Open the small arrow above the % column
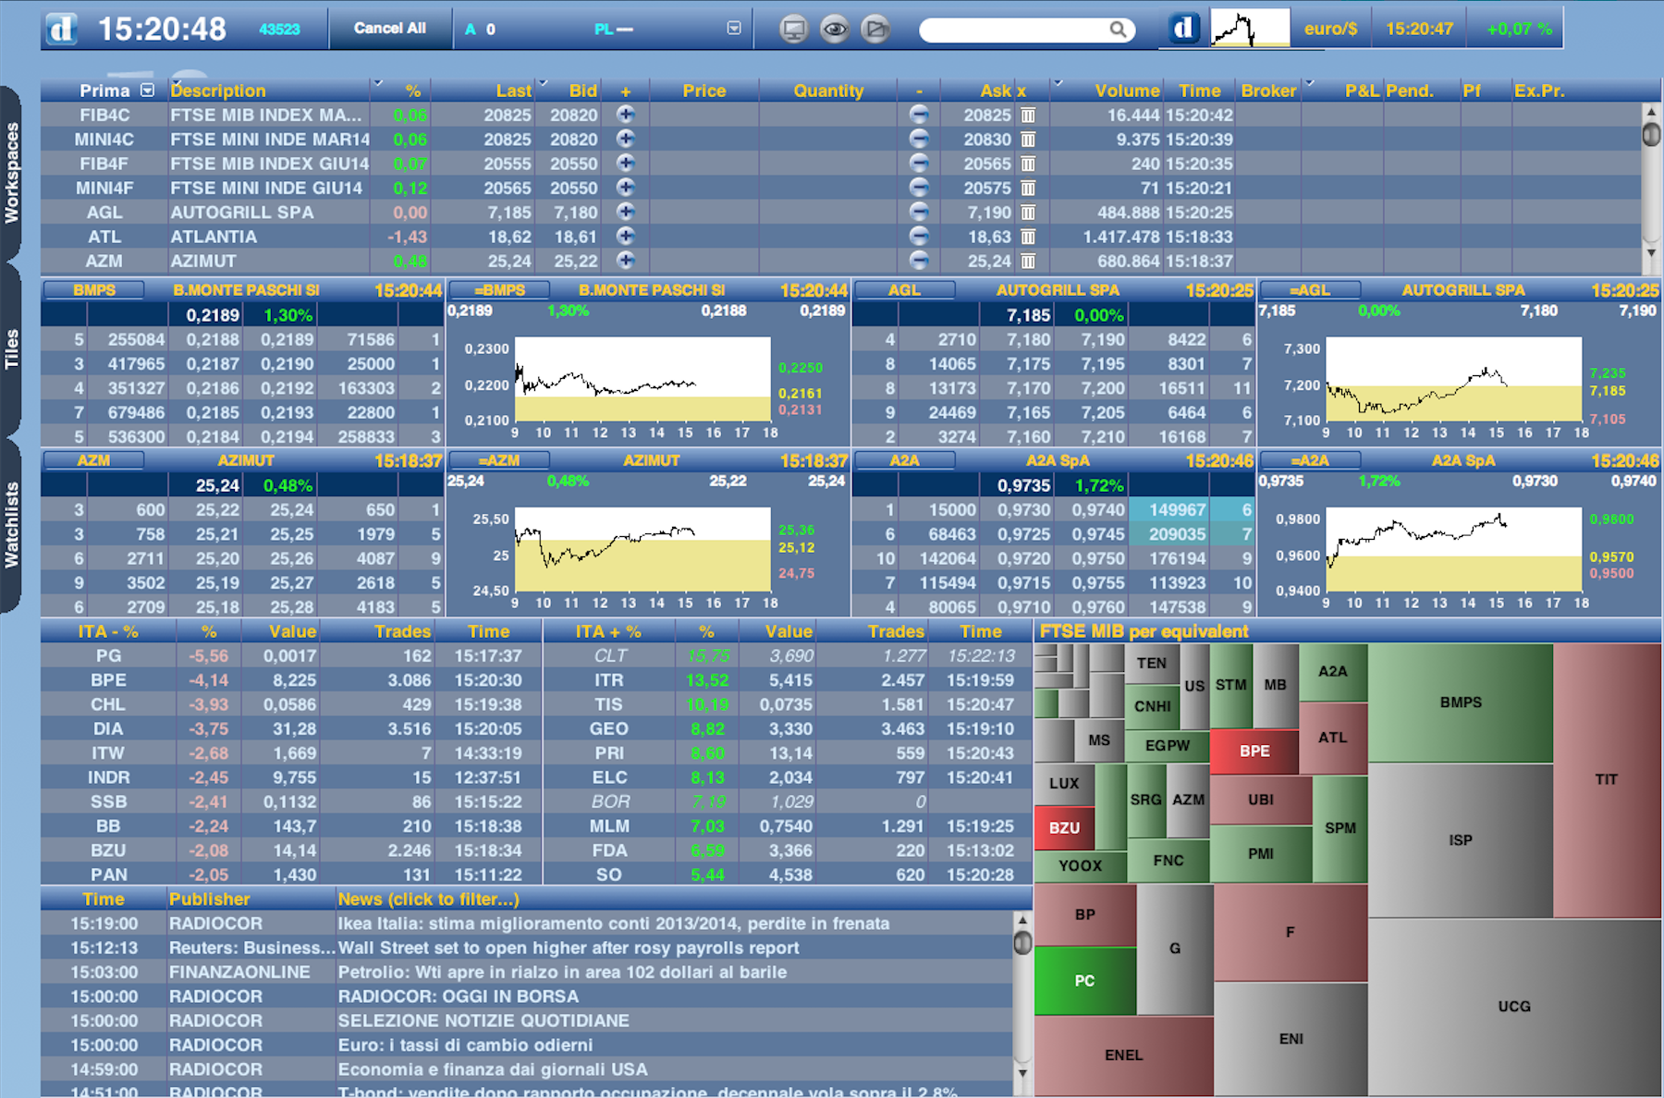1664x1098 pixels. click(x=377, y=83)
